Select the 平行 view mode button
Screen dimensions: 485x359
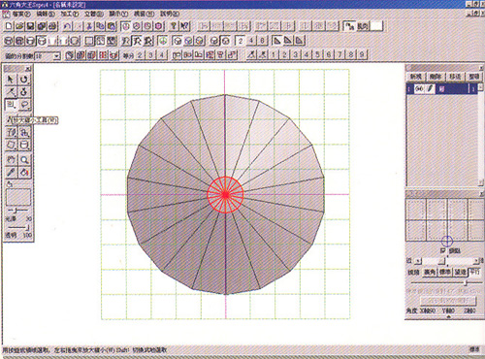(x=474, y=272)
